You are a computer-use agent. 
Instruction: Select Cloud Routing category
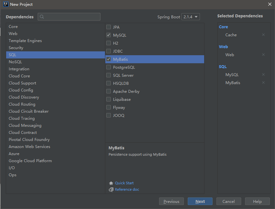55,104
